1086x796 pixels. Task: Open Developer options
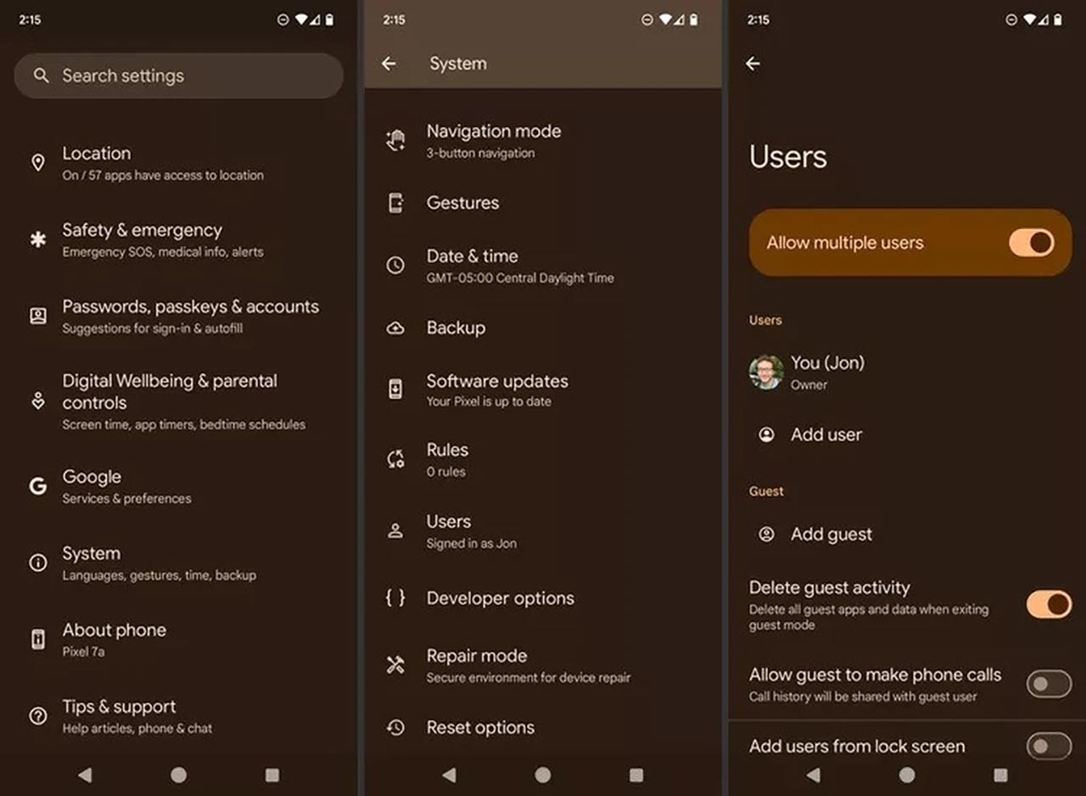(x=543, y=598)
